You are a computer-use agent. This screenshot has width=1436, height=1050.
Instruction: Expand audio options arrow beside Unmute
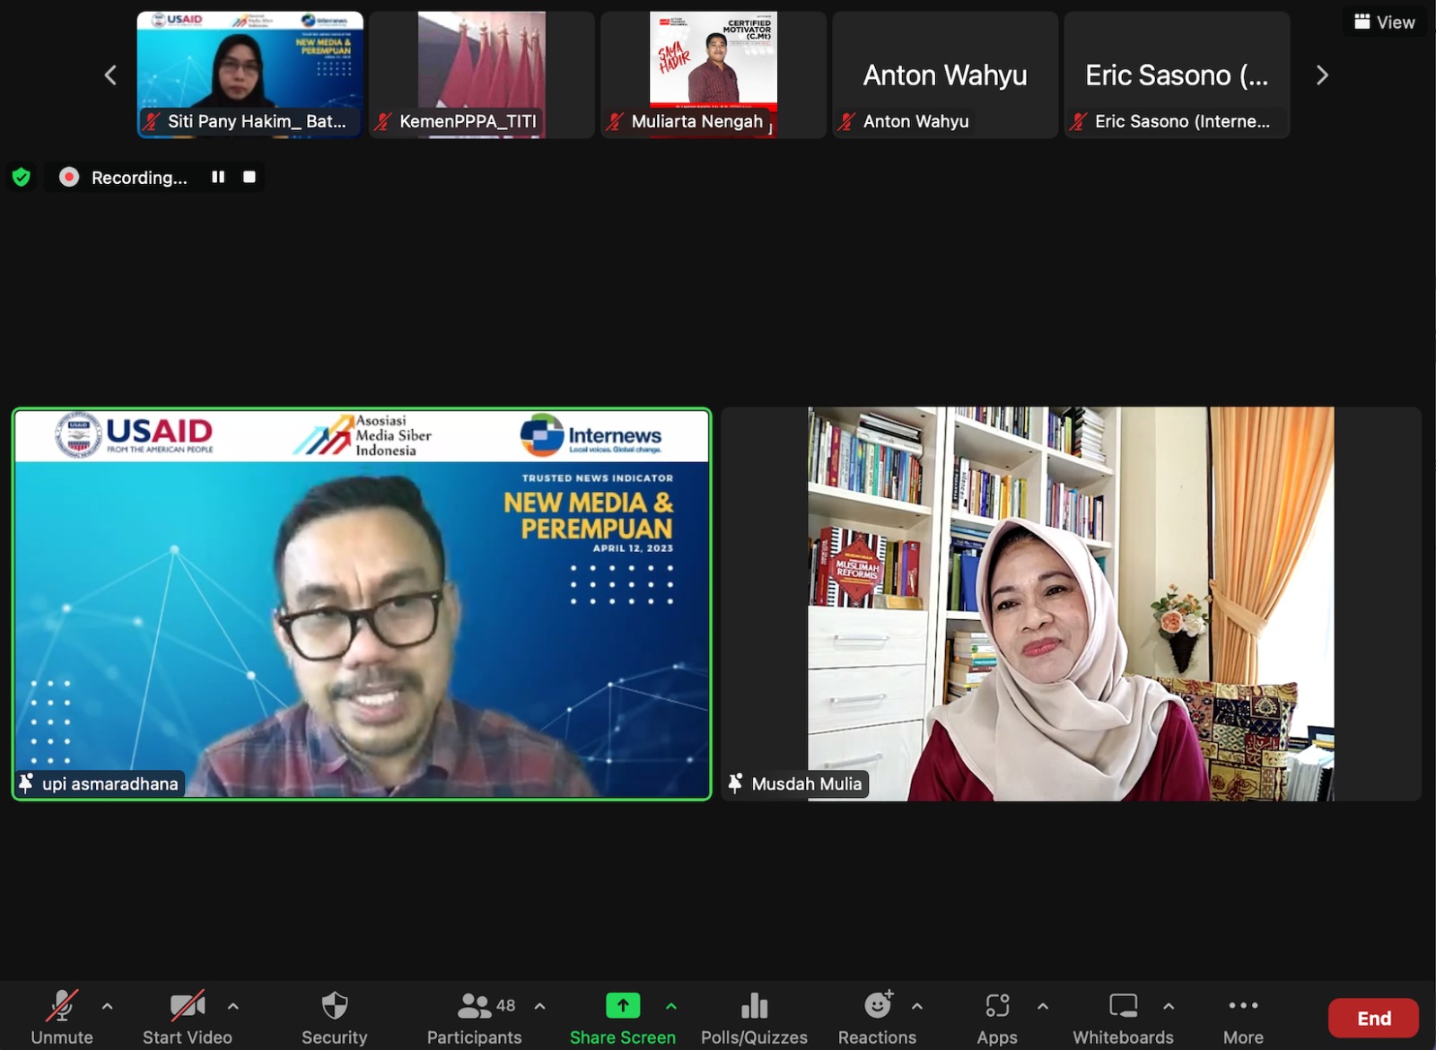108,1006
